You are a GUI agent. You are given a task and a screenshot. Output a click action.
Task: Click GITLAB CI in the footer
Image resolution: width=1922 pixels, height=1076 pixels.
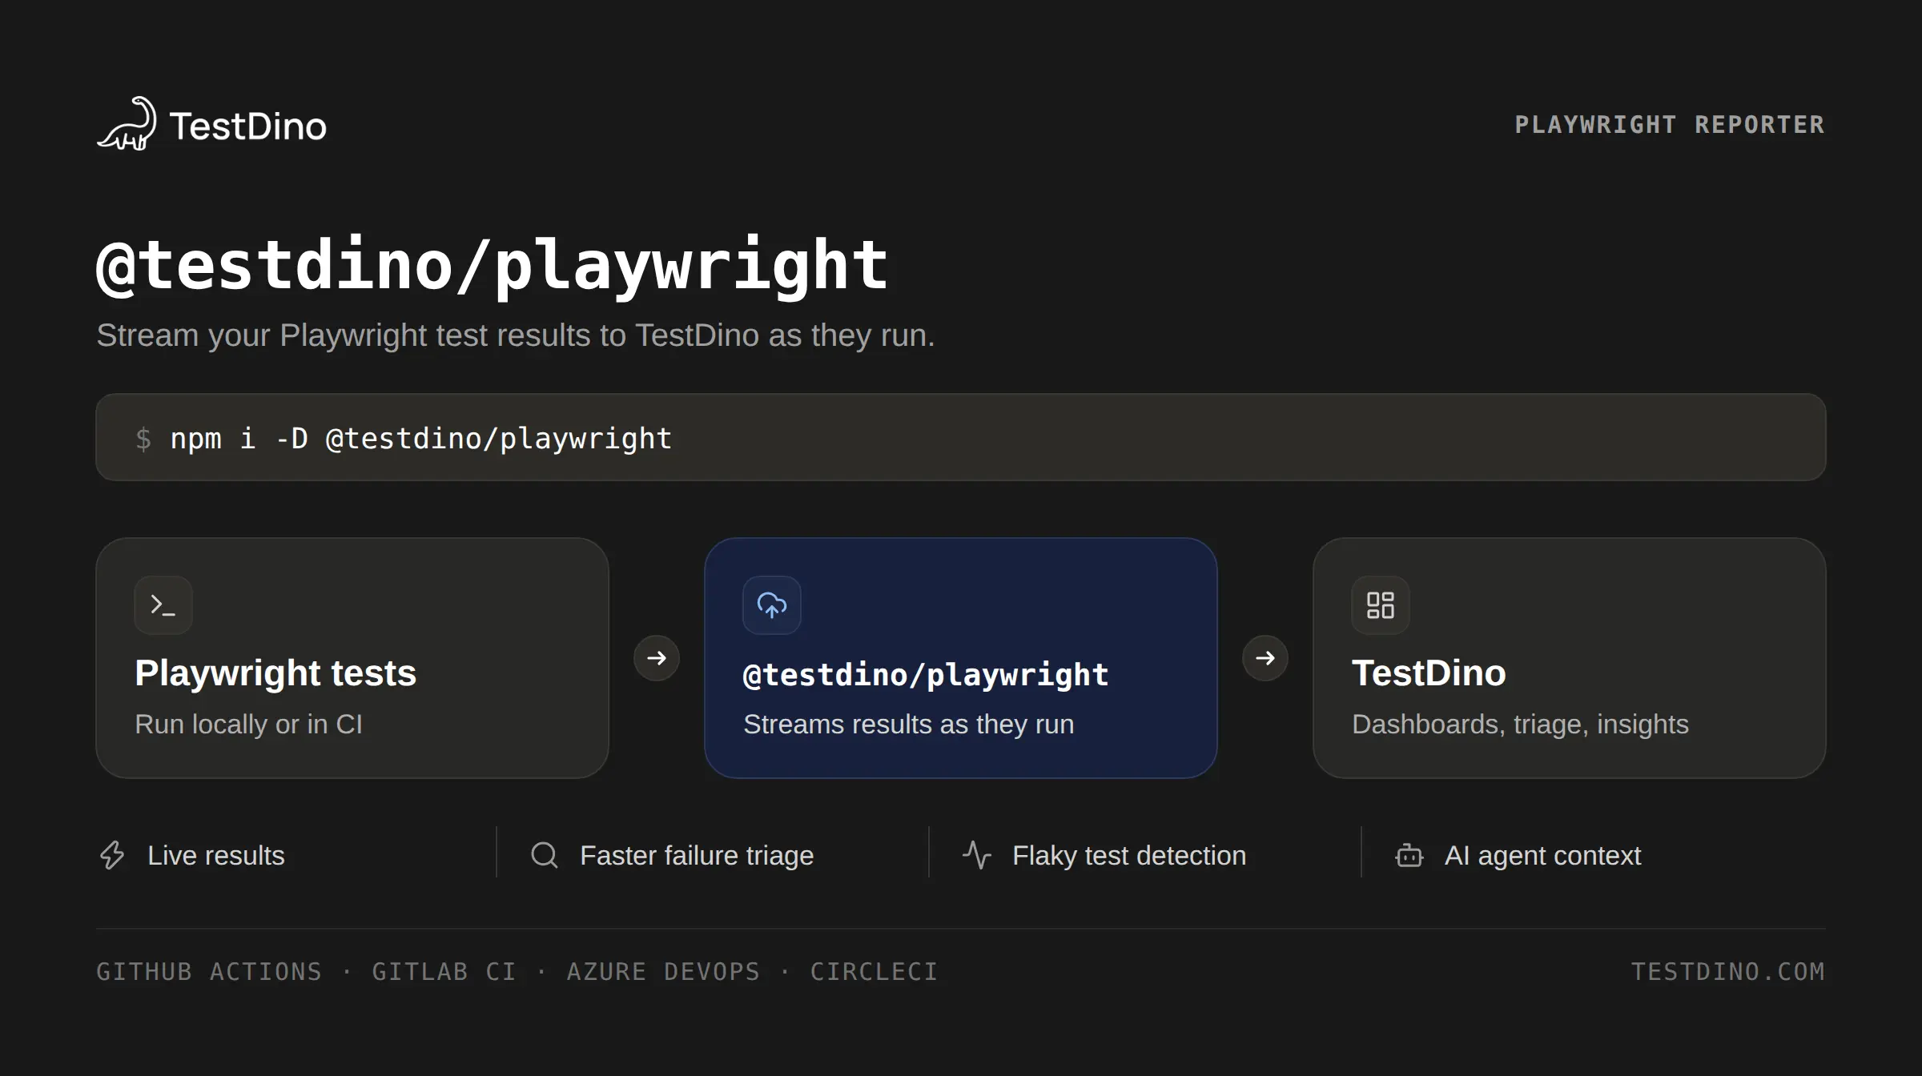[444, 971]
